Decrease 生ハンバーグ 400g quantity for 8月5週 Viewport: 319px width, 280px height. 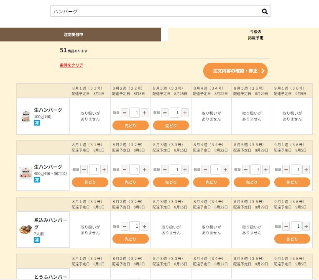tap(246, 170)
